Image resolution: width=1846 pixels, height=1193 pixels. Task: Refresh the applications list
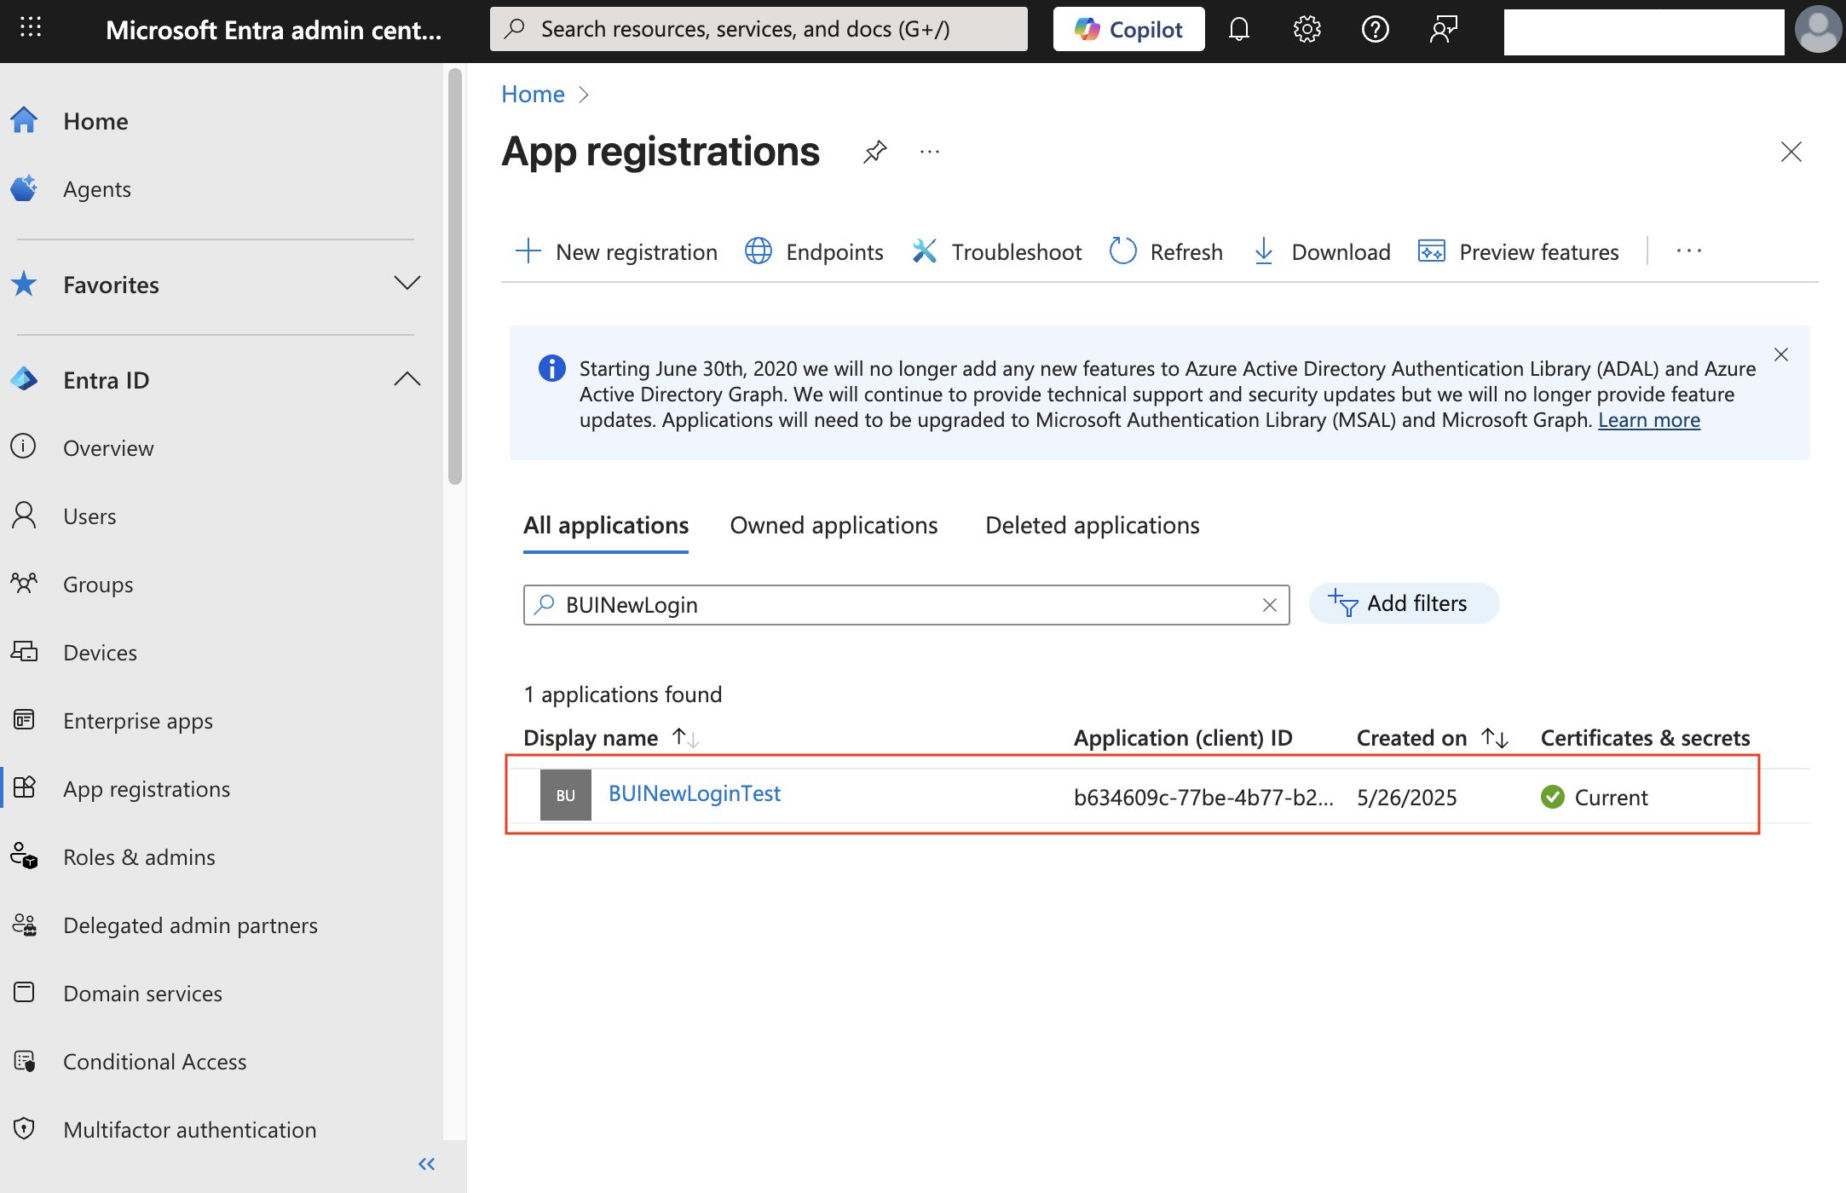click(1164, 251)
